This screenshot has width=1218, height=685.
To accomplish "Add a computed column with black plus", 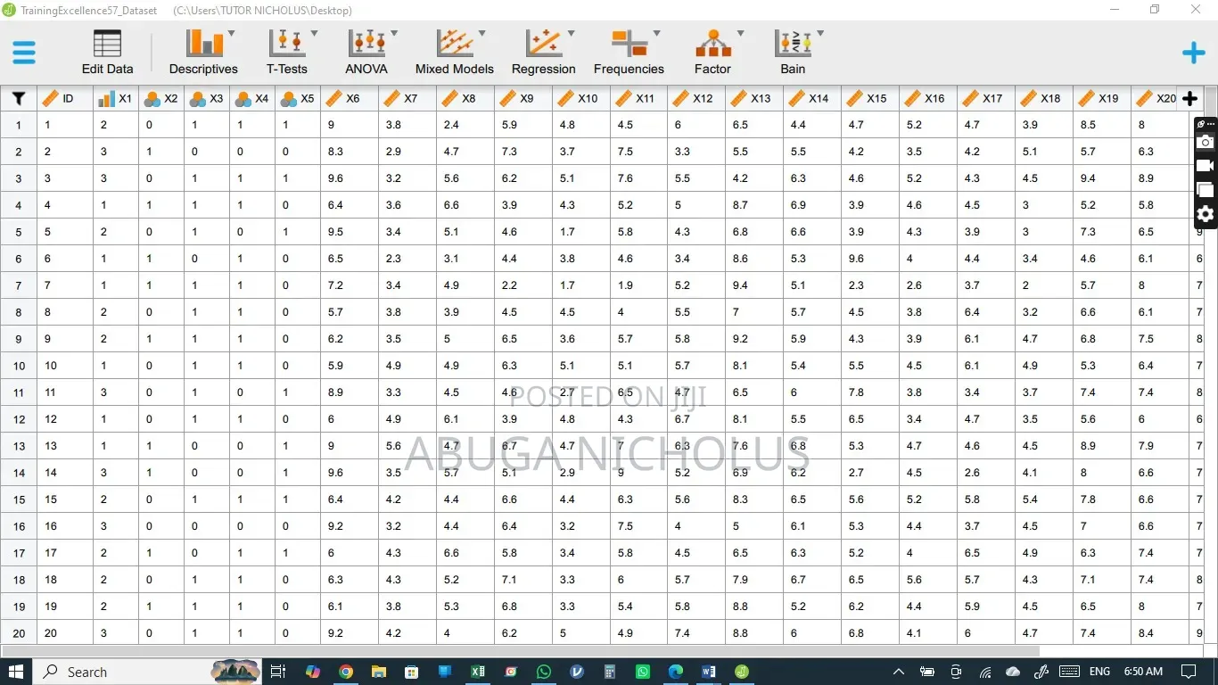I will 1189,98.
